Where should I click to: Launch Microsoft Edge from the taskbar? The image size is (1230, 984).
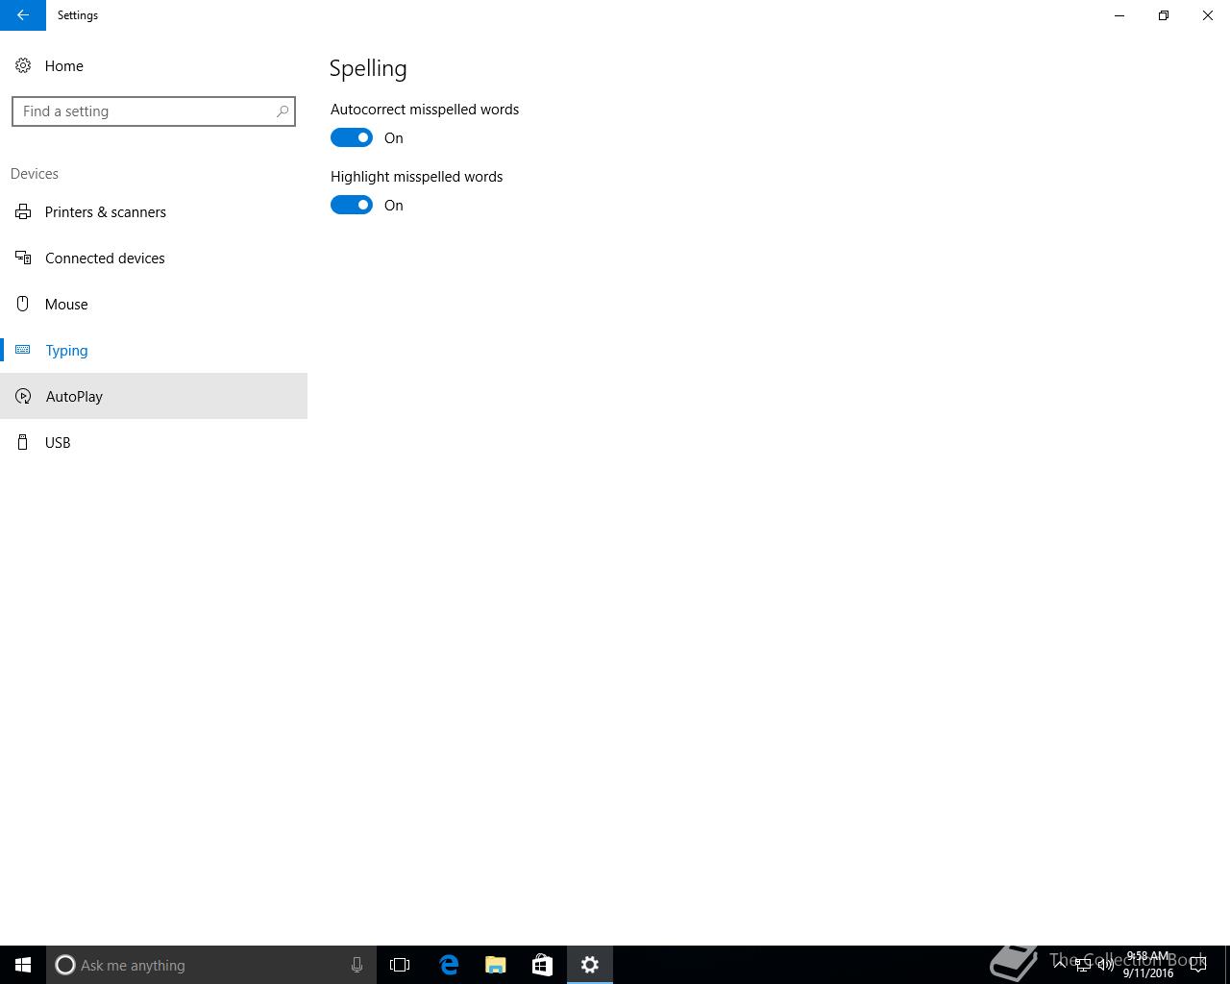pos(448,965)
